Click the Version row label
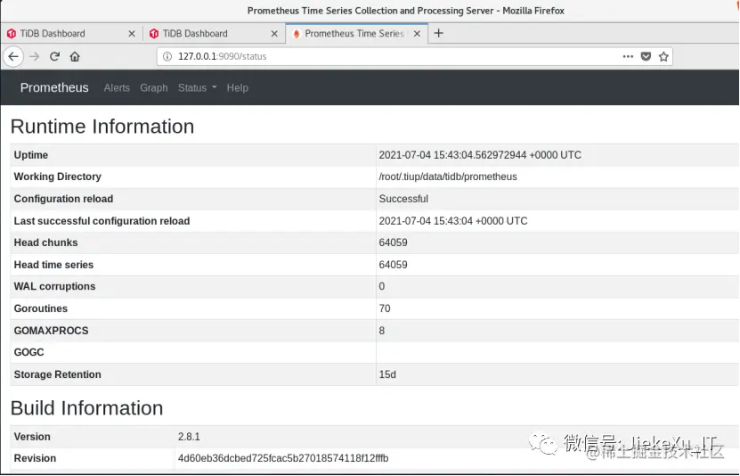Screen dimensions: 740x476 [x=32, y=437]
